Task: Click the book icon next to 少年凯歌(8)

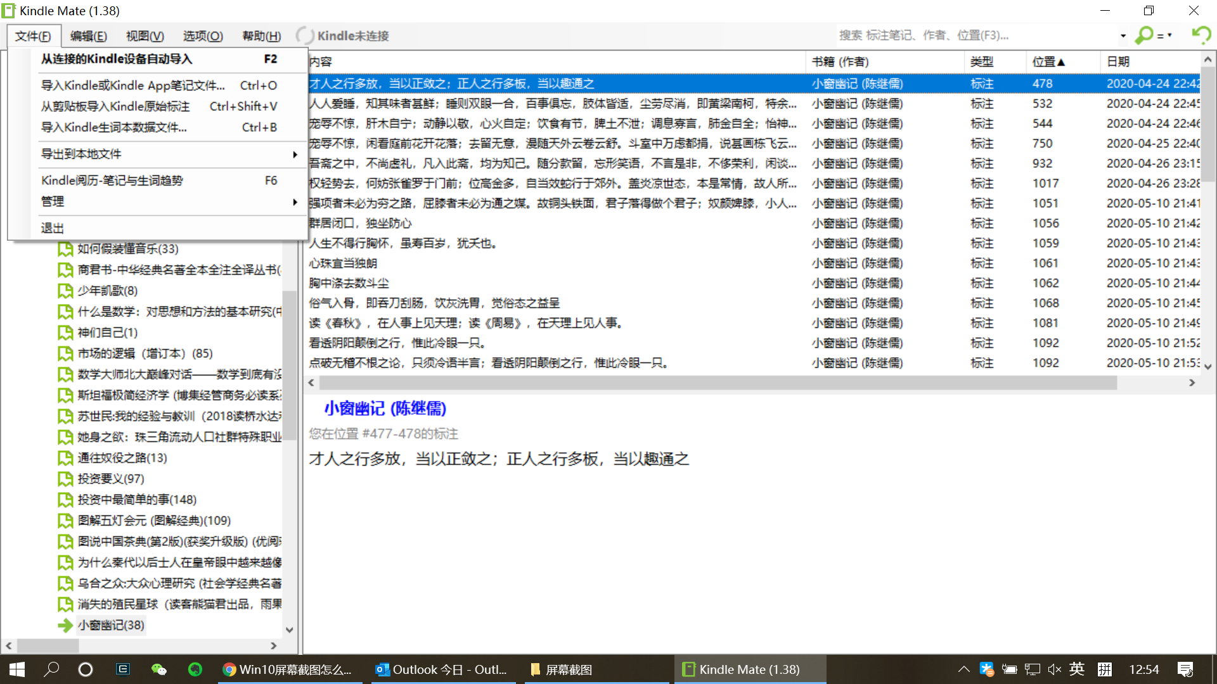Action: tap(65, 291)
